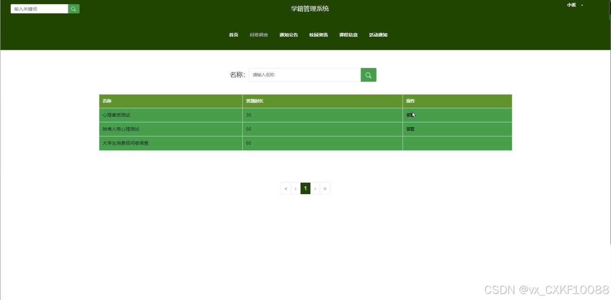
Task: Go to previous page with ‹ button
Action: pos(296,188)
